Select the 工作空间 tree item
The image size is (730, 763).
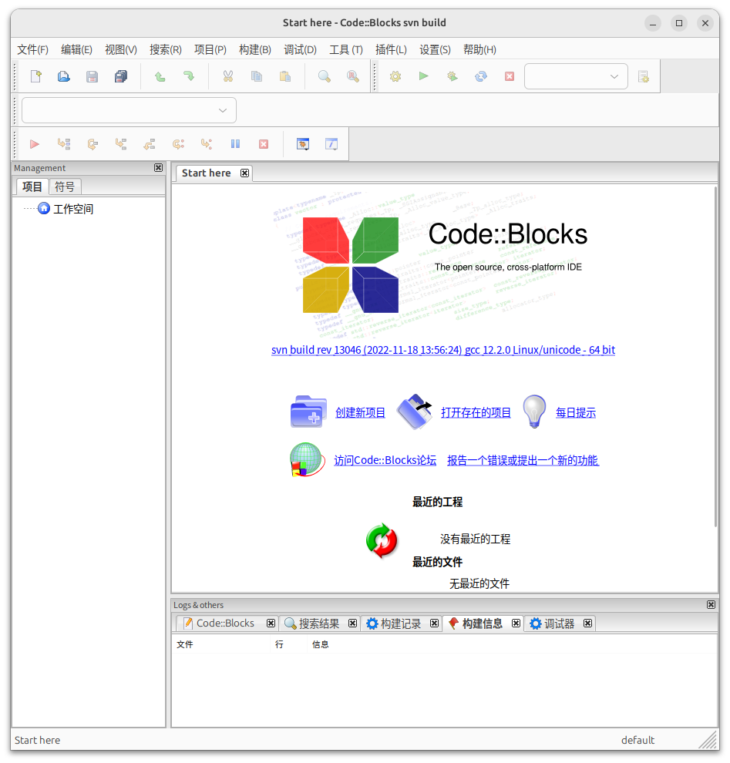click(x=73, y=209)
